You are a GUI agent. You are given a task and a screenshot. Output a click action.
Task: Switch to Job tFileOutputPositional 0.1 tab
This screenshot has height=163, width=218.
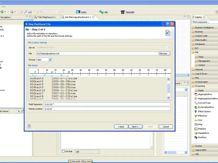tap(77, 17)
